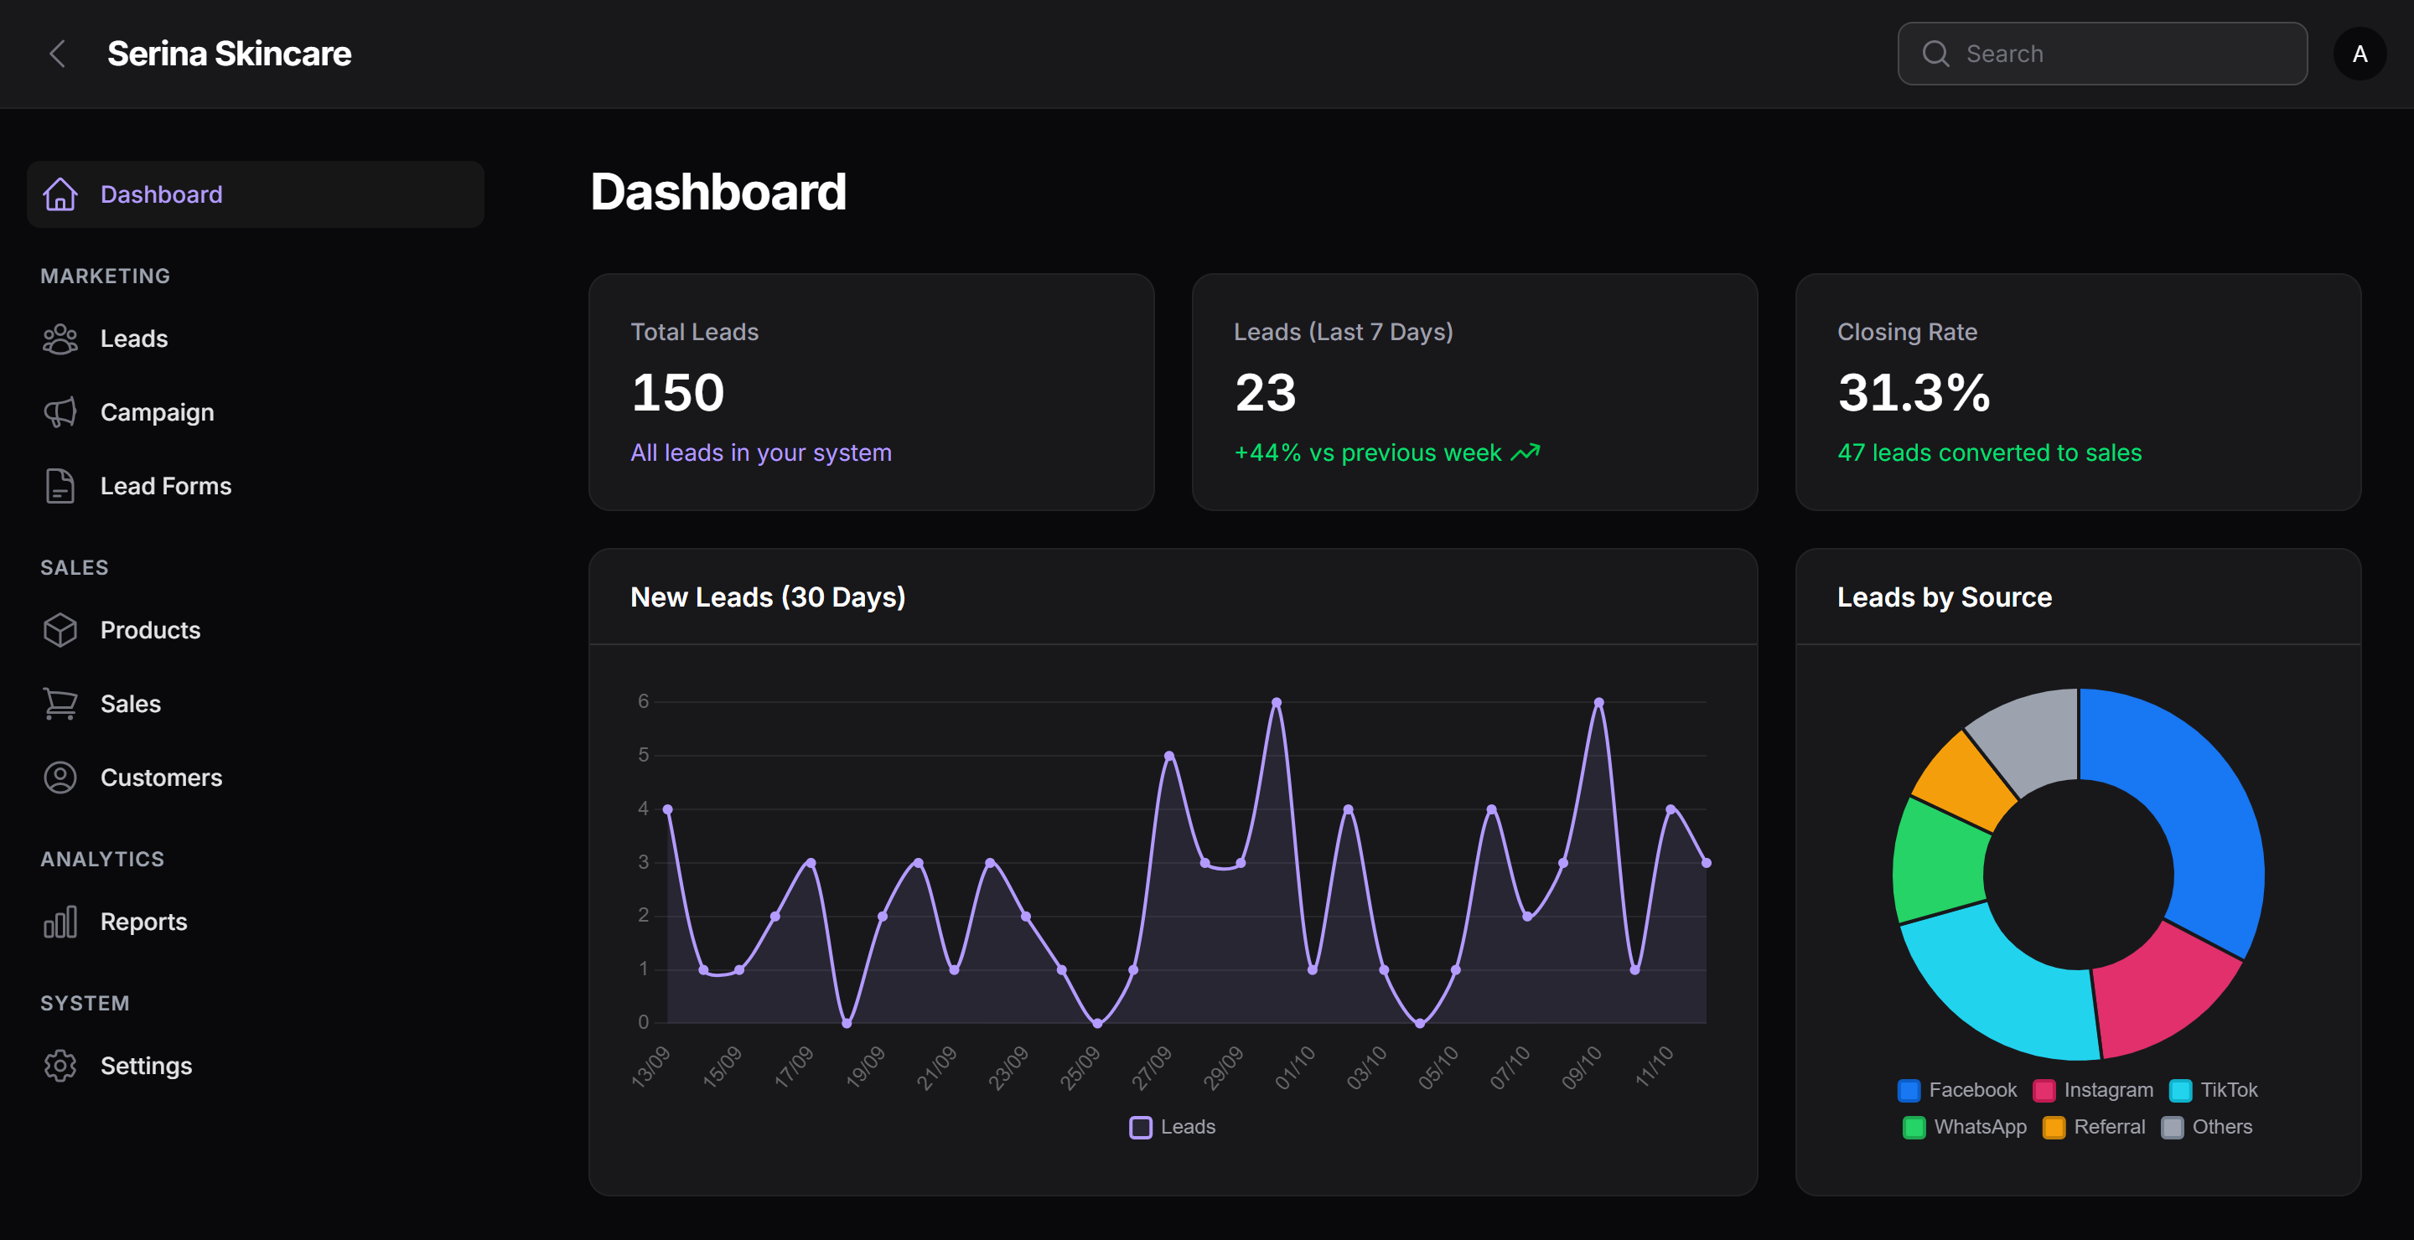
Task: Select the Campaign megaphone icon
Action: click(60, 412)
